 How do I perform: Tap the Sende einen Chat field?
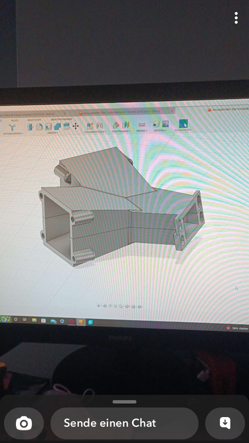coord(124,423)
